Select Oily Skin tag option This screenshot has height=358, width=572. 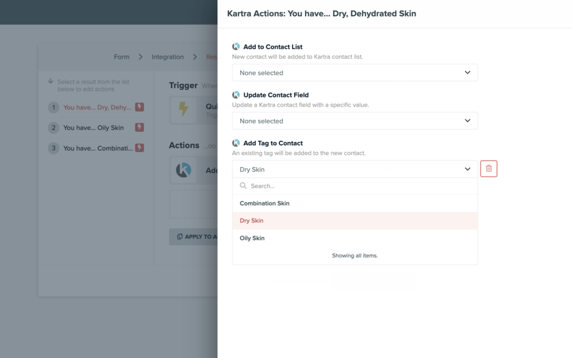(x=355, y=238)
